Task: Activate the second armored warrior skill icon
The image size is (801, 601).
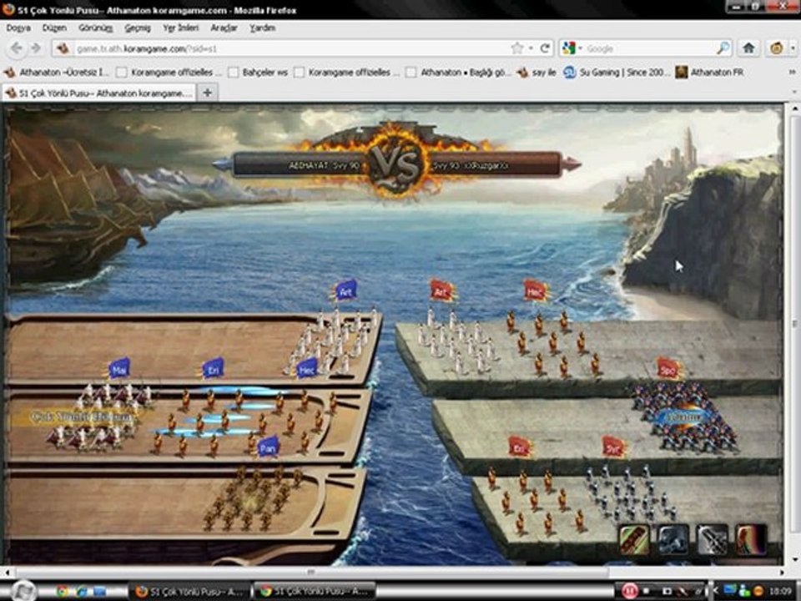Action: coord(673,539)
